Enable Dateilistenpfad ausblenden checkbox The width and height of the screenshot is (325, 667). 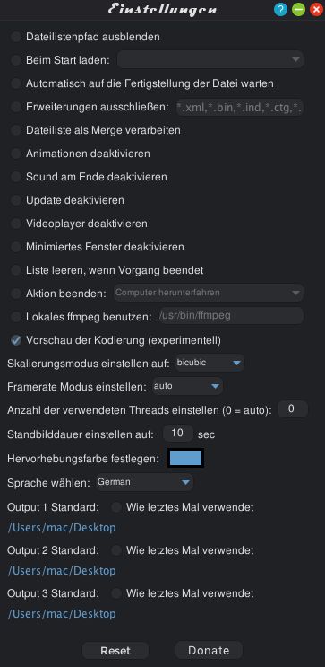(16, 37)
